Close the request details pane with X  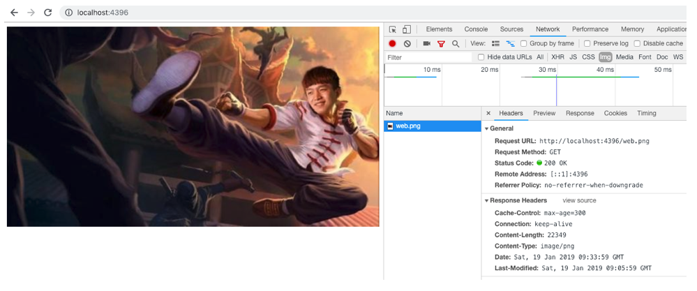point(488,113)
